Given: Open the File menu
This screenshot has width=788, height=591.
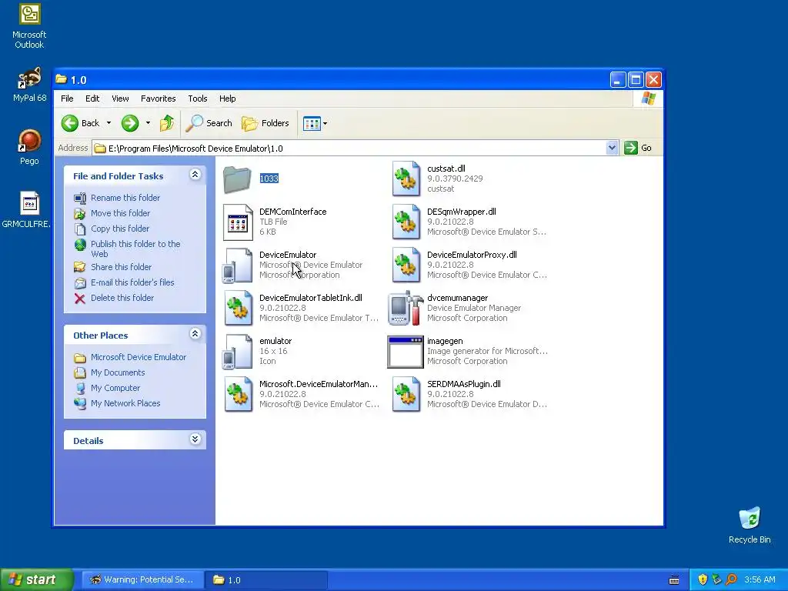Looking at the screenshot, I should pos(67,98).
